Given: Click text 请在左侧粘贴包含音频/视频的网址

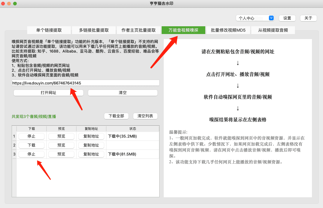Looking at the screenshot, I should click(x=238, y=52).
